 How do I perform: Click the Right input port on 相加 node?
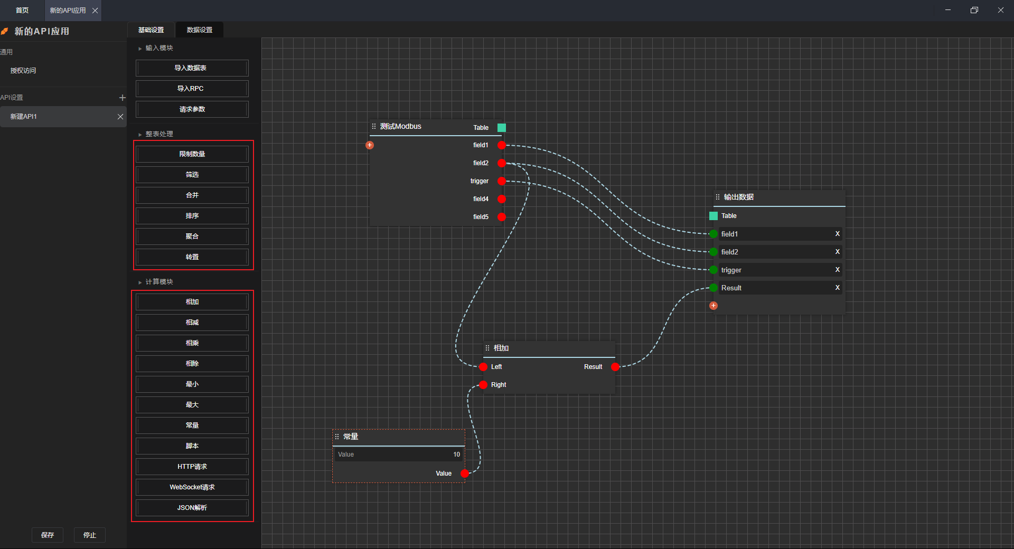point(483,385)
